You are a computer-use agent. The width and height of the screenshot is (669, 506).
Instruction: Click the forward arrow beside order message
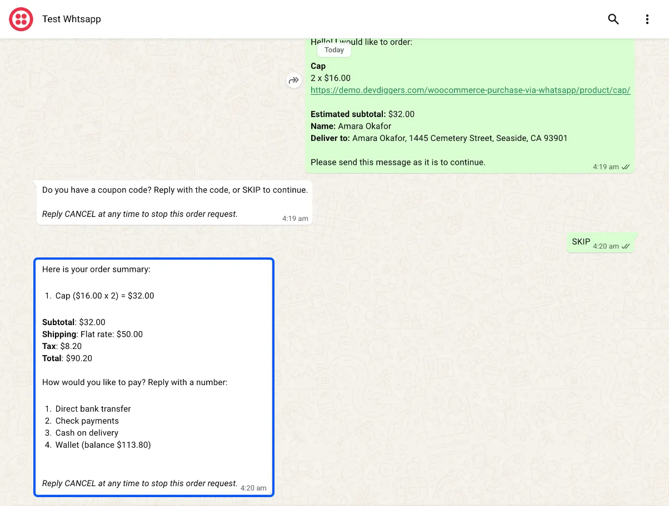pyautogui.click(x=293, y=80)
